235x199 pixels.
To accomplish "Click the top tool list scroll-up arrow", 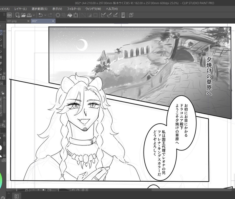I will (4, 31).
